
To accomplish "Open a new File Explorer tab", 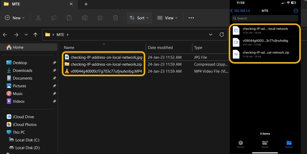I will (x=86, y=4).
